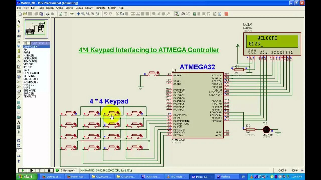321x180 pixels.
Task: Open the Debug menu
Action: tap(79, 8)
